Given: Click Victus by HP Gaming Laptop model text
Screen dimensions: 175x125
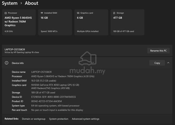Looking at the screenshot, I should tap(22, 52).
